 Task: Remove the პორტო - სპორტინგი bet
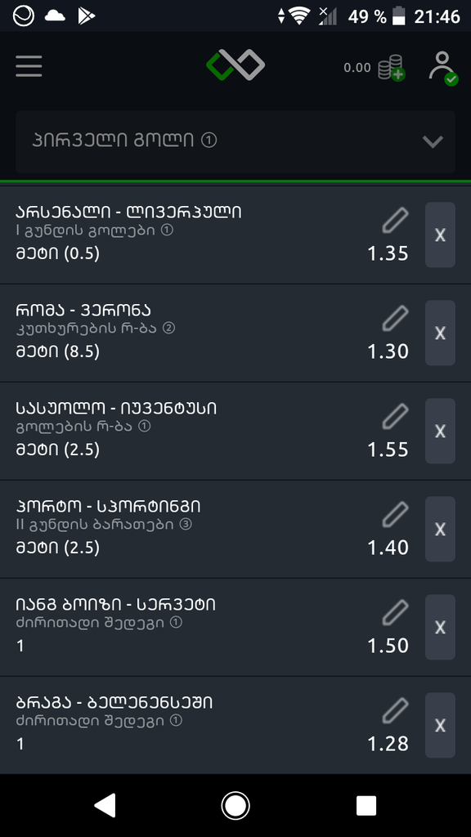(440, 530)
